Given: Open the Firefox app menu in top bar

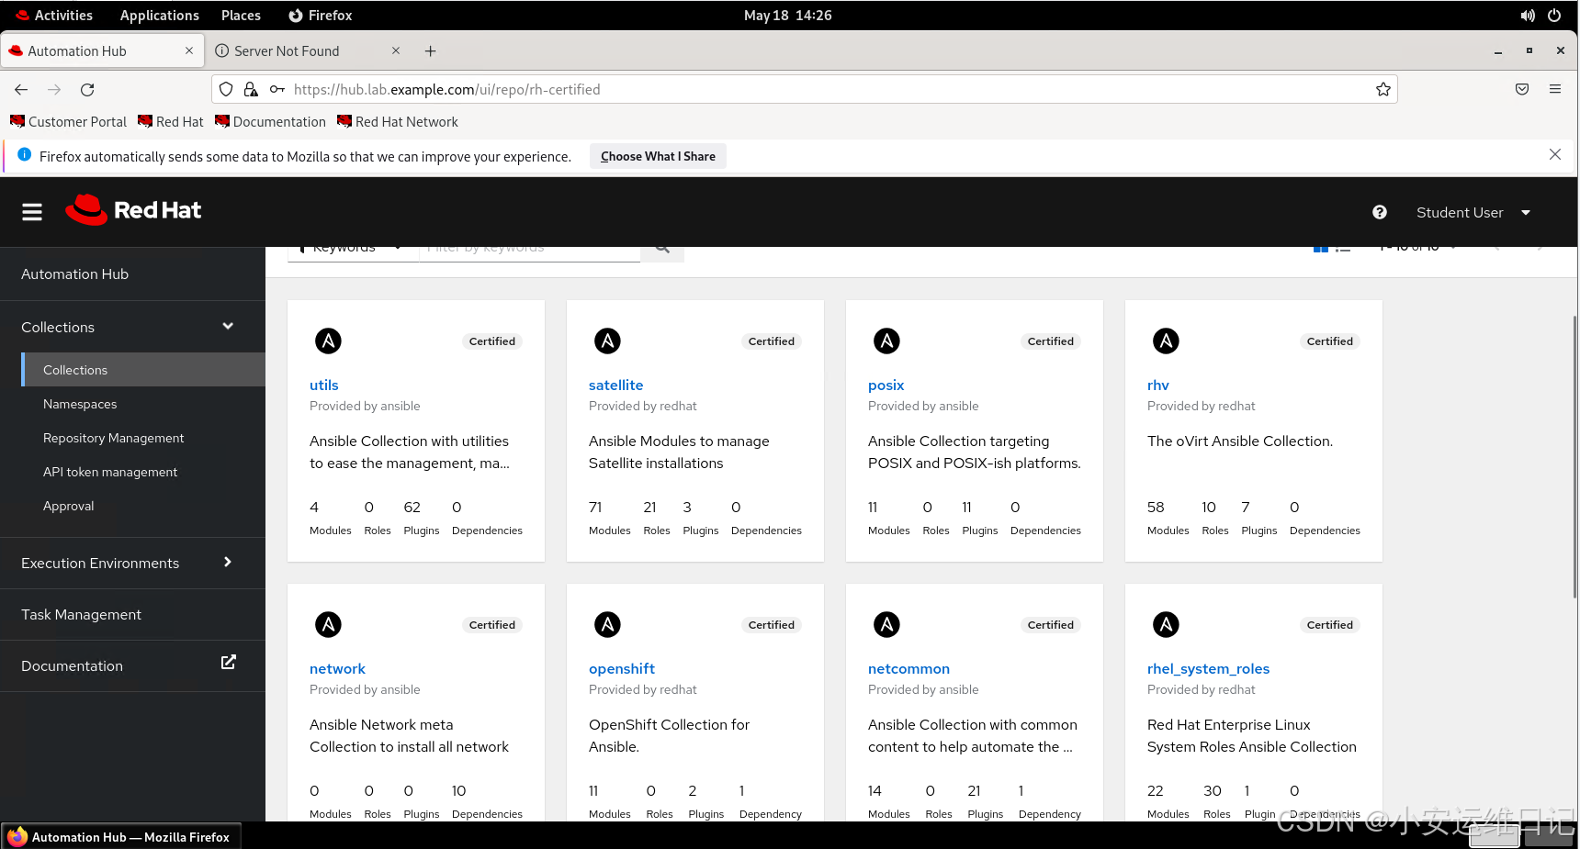Looking at the screenshot, I should click(x=320, y=15).
